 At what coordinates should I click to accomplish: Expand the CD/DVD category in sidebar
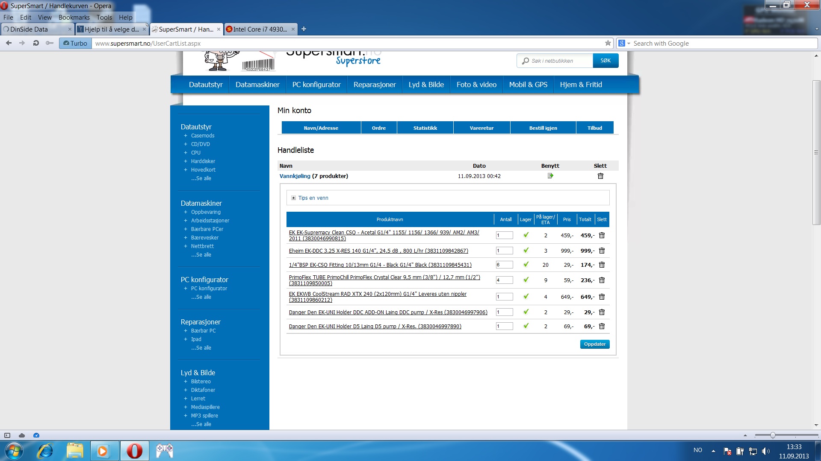point(186,144)
